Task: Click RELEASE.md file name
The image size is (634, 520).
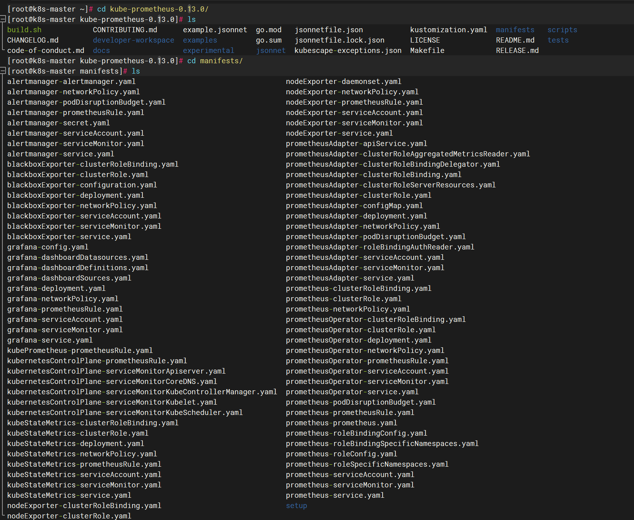Action: (x=517, y=51)
